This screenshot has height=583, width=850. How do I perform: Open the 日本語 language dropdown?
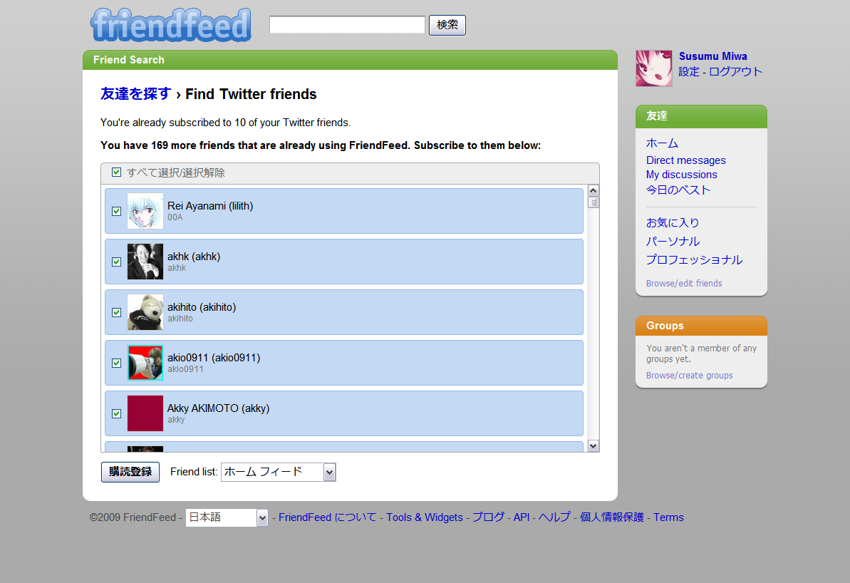227,517
